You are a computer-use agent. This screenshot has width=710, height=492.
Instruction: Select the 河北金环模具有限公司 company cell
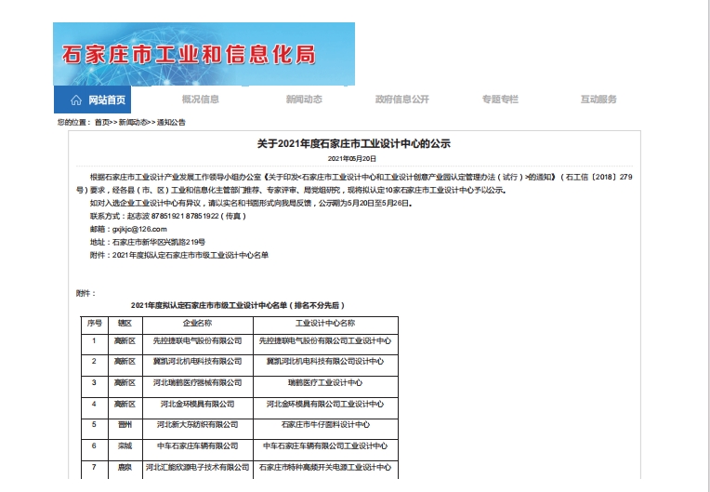[x=197, y=405]
